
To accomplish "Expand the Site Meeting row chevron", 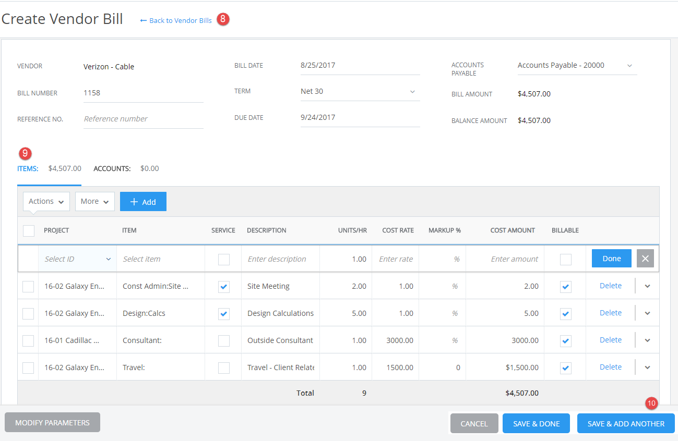I will click(x=647, y=286).
